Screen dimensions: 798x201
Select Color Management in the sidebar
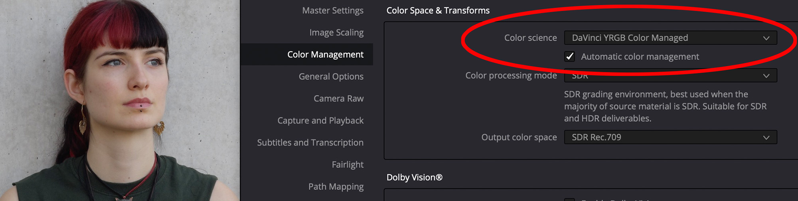click(306, 54)
